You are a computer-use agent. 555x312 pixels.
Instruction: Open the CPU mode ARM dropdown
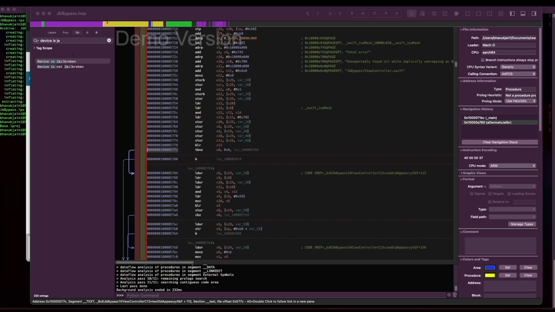[513, 166]
